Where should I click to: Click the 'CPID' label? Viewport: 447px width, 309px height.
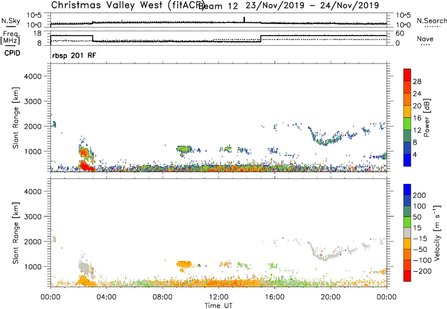pyautogui.click(x=12, y=53)
